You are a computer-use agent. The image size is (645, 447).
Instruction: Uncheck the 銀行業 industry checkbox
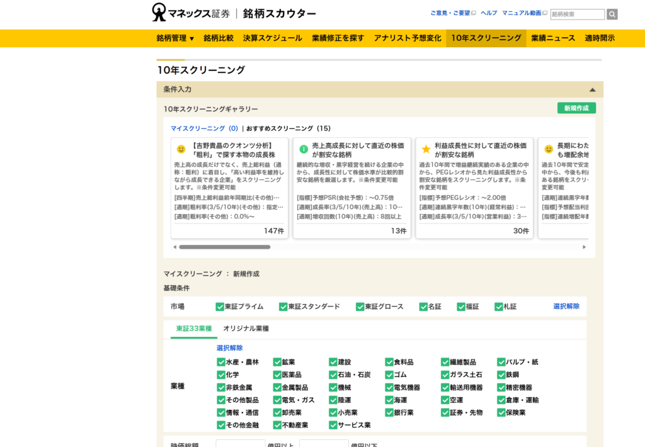[389, 412]
